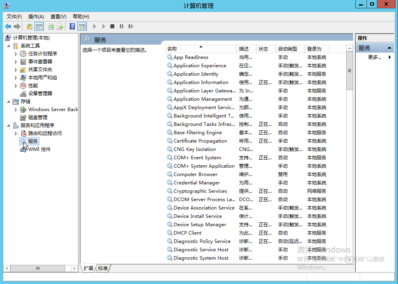The height and width of the screenshot is (284, 398).
Task: Select the Local Users and Groups (本地用户和组) icon
Action: 23,78
